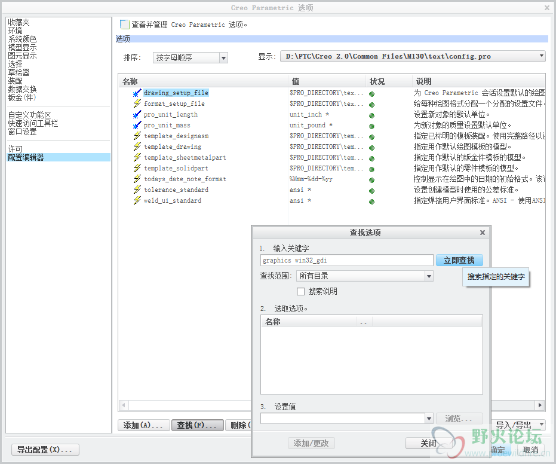The image size is (556, 464).
Task: Click the 设置值 input field
Action: [x=343, y=419]
